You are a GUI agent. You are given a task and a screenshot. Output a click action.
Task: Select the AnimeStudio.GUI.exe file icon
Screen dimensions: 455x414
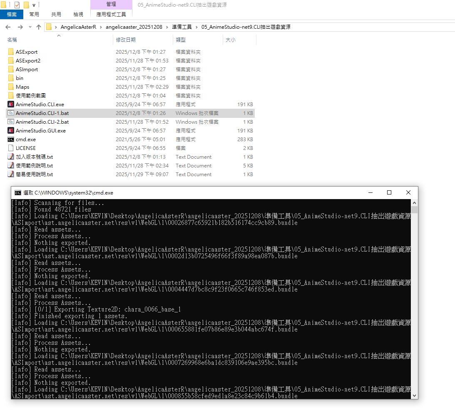11,130
